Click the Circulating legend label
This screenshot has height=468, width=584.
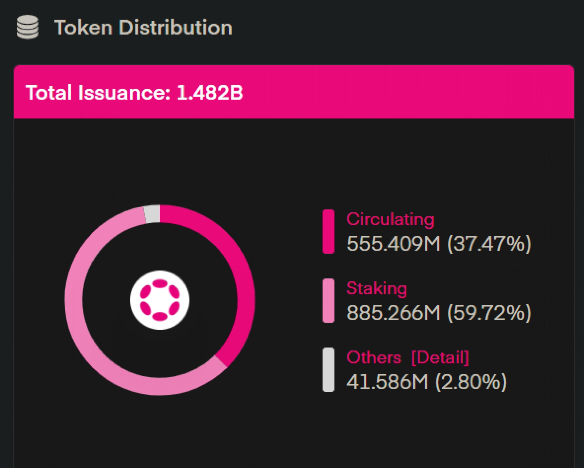(x=390, y=219)
